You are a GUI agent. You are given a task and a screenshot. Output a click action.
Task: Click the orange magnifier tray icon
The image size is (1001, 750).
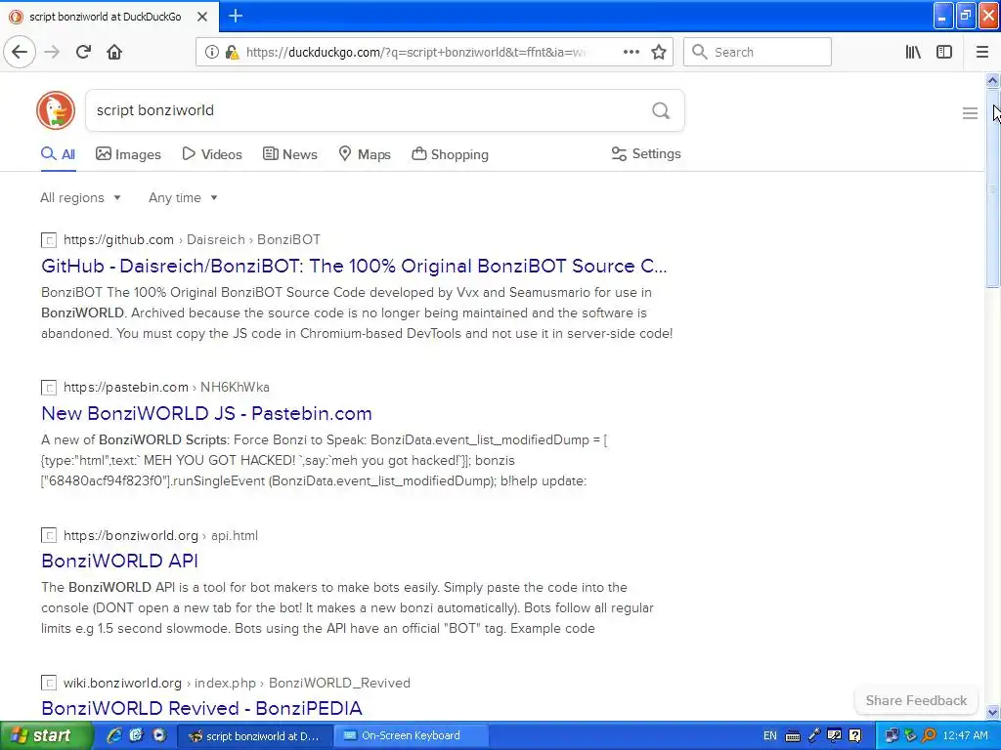[x=929, y=736]
